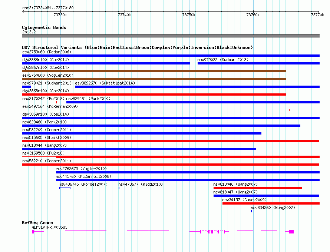Click the nsv441760 (McCarroll2008) variant label

[83, 176]
